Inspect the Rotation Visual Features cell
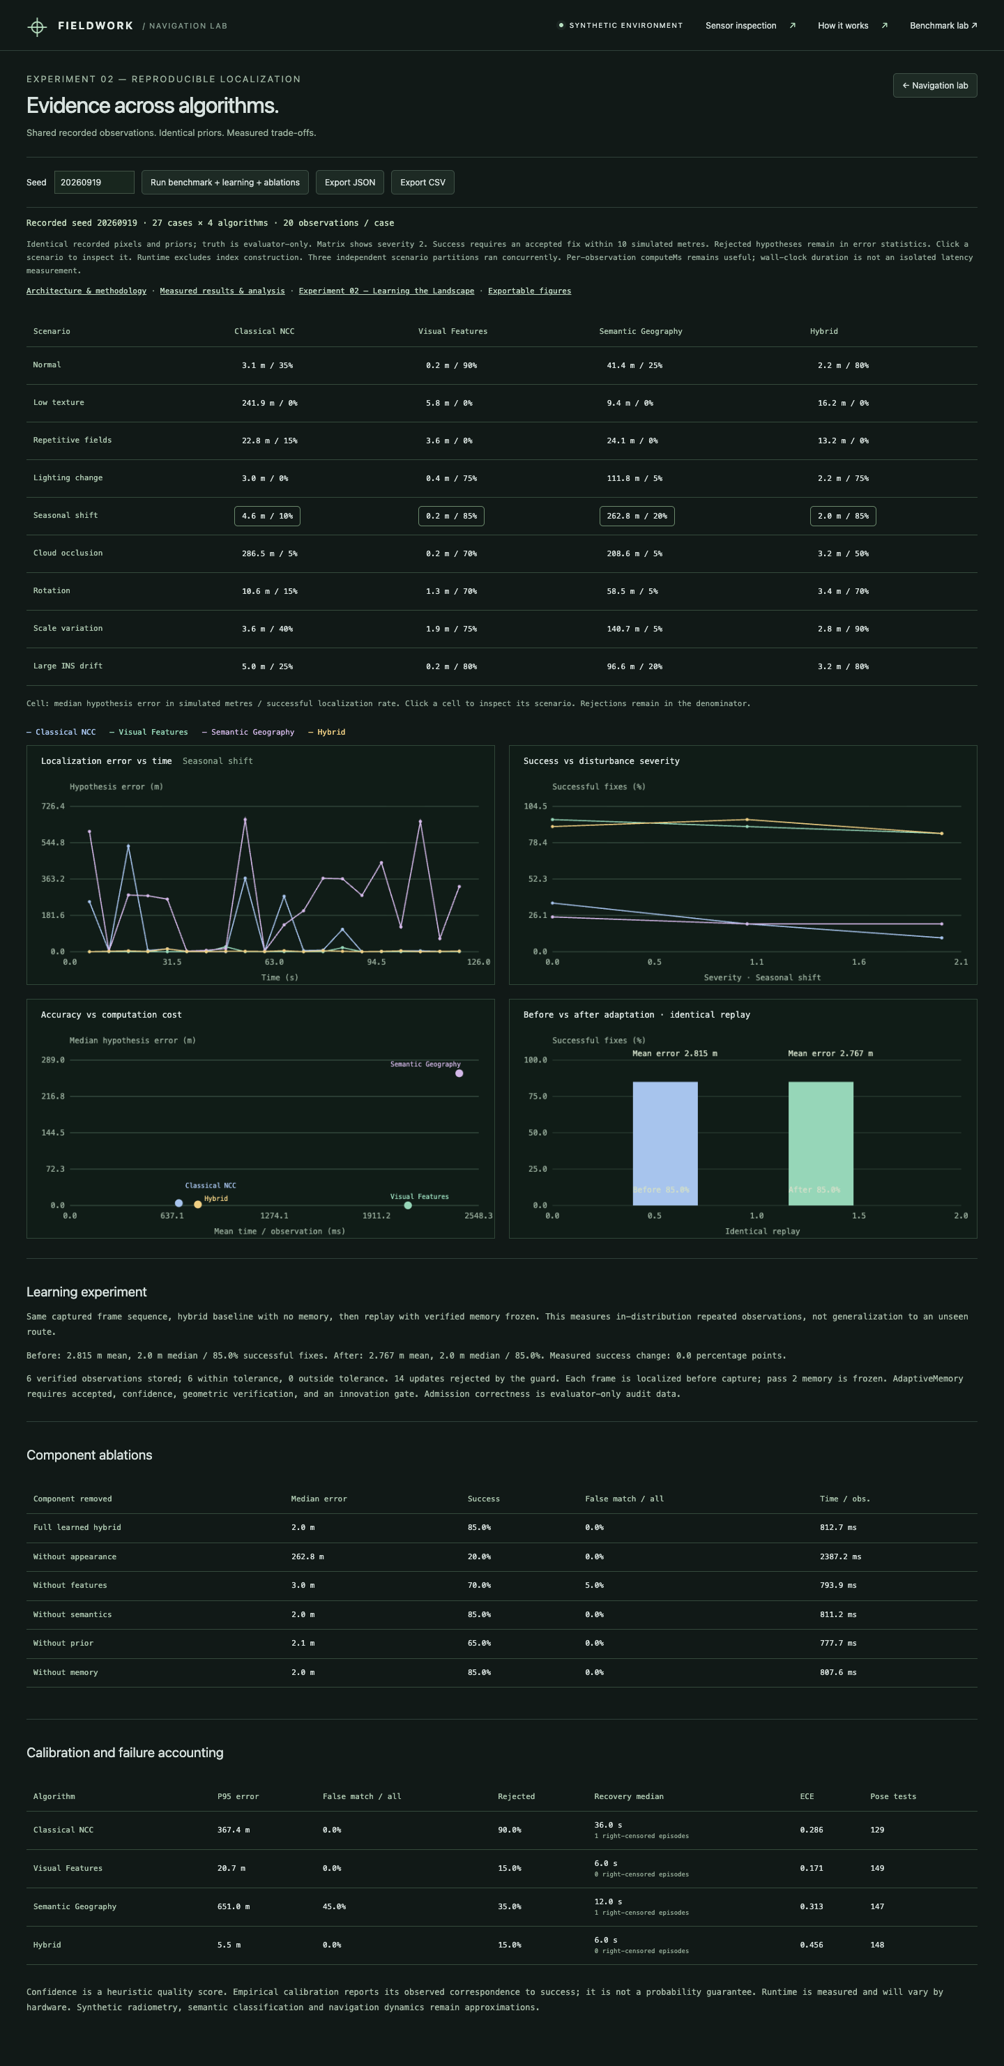The image size is (1004, 2066). point(451,592)
